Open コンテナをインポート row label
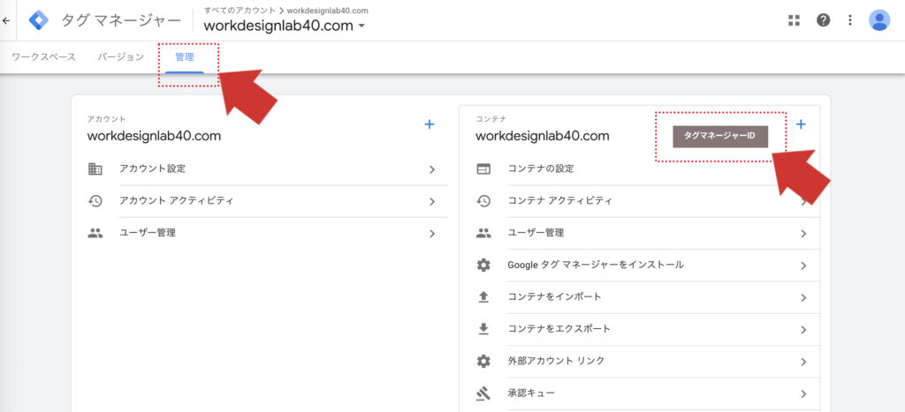 click(554, 296)
